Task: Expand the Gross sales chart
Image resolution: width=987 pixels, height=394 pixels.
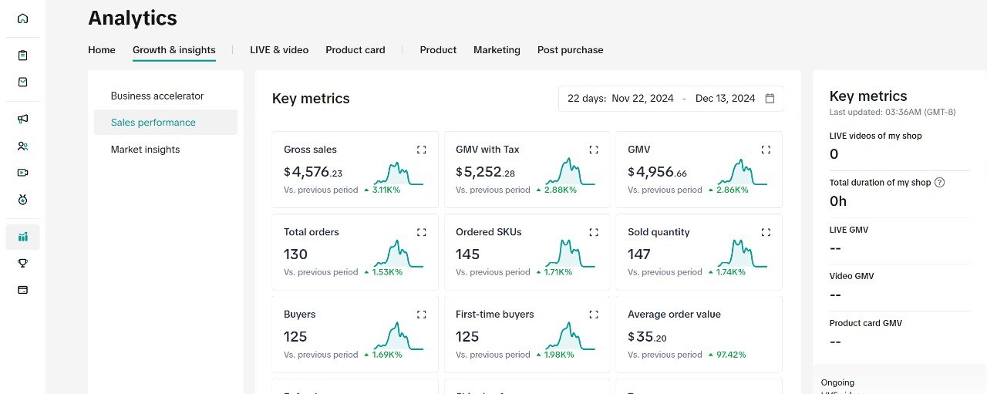Action: point(421,150)
